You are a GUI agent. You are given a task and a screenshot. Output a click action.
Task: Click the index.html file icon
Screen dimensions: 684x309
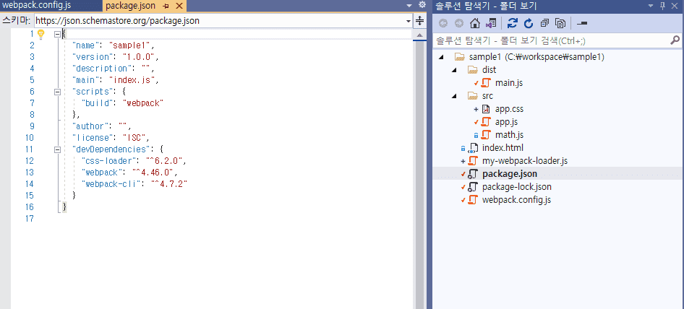pos(473,148)
